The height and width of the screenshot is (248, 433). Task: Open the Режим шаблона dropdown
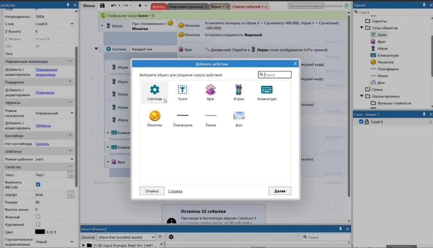point(54,159)
